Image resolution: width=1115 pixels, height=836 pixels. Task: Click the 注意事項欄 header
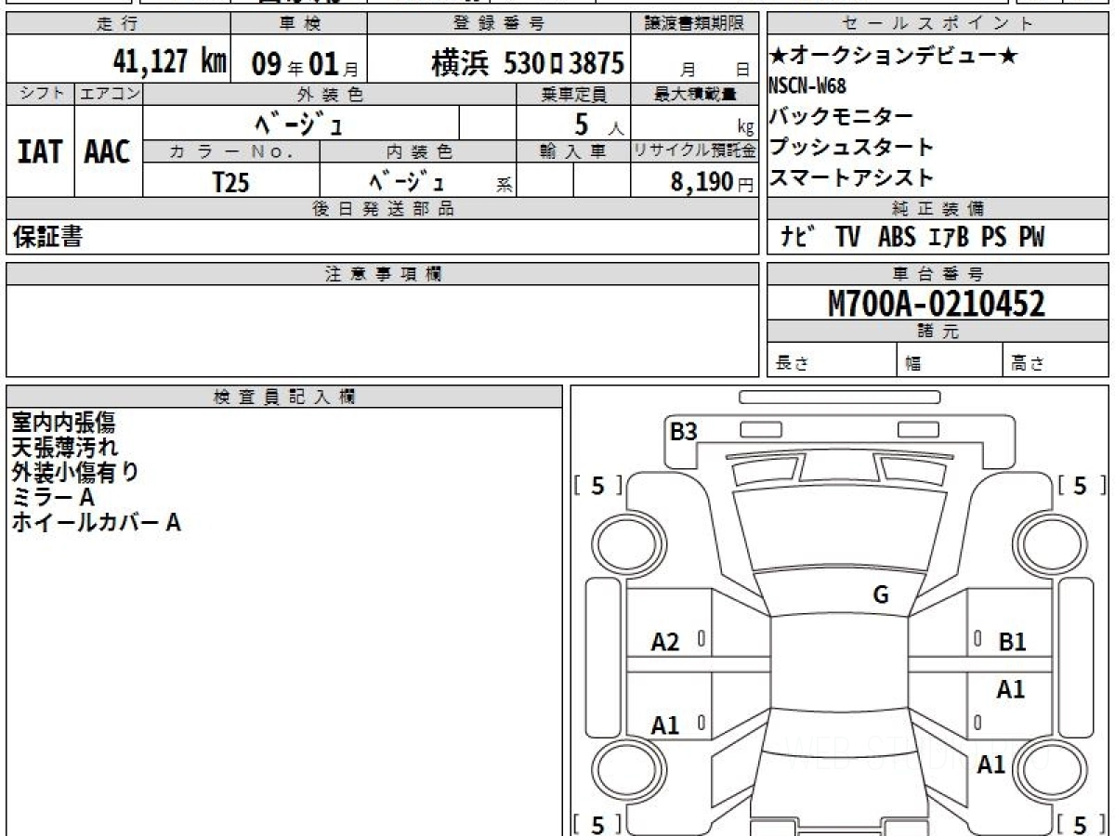(382, 274)
